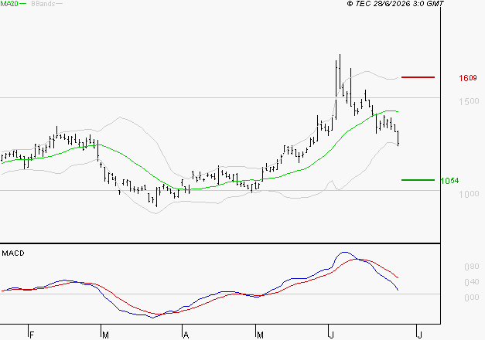Click the 000 MACD axis value
The height and width of the screenshot is (340, 485).
pyautogui.click(x=472, y=297)
